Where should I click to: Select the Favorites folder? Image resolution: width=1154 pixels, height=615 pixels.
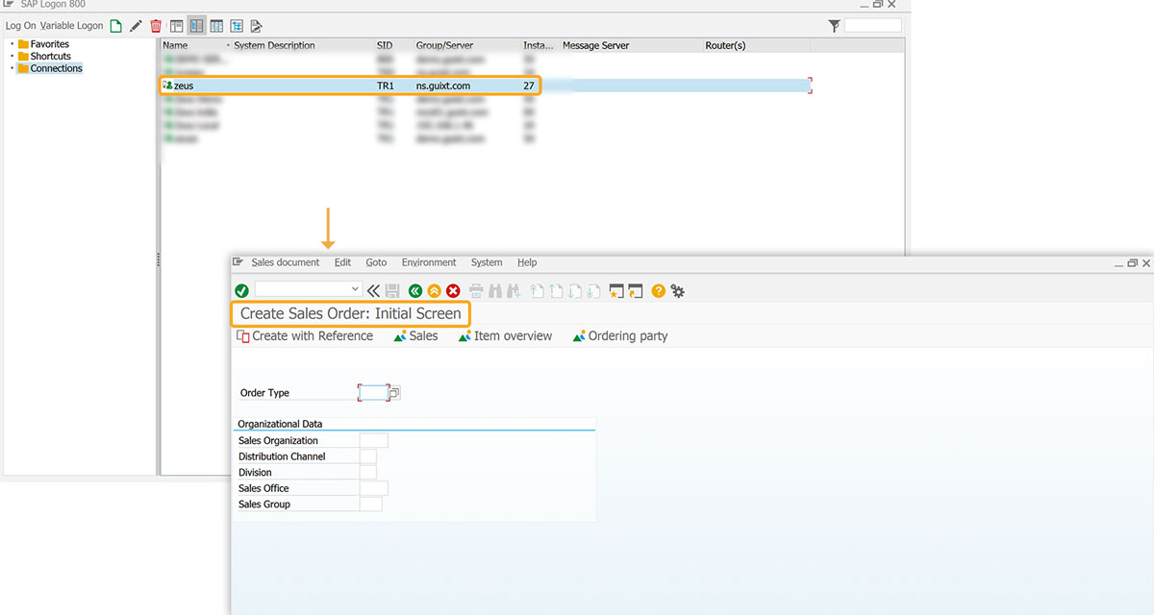coord(43,44)
